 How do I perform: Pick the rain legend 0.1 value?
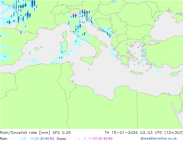click(x=12, y=139)
